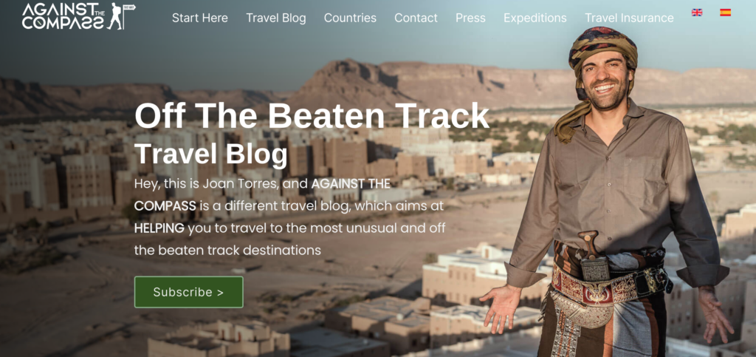
Task: Click the Against The Compass logo
Action: pos(78,16)
